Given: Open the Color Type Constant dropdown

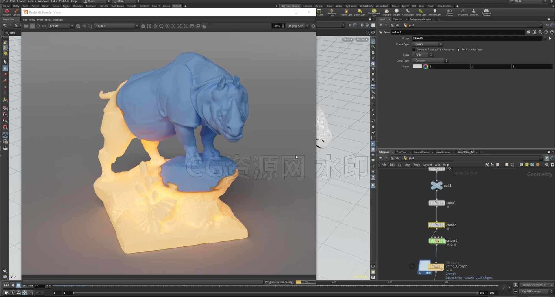Looking at the screenshot, I should (430, 60).
